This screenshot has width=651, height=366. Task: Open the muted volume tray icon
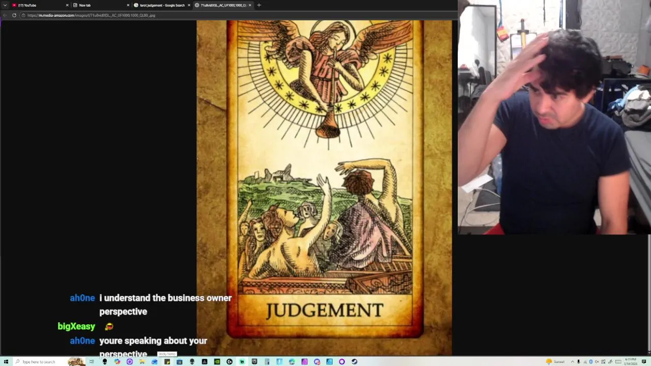[x=597, y=361]
